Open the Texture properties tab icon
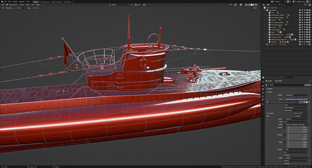Screen dimensions: 312x168 point(263,104)
